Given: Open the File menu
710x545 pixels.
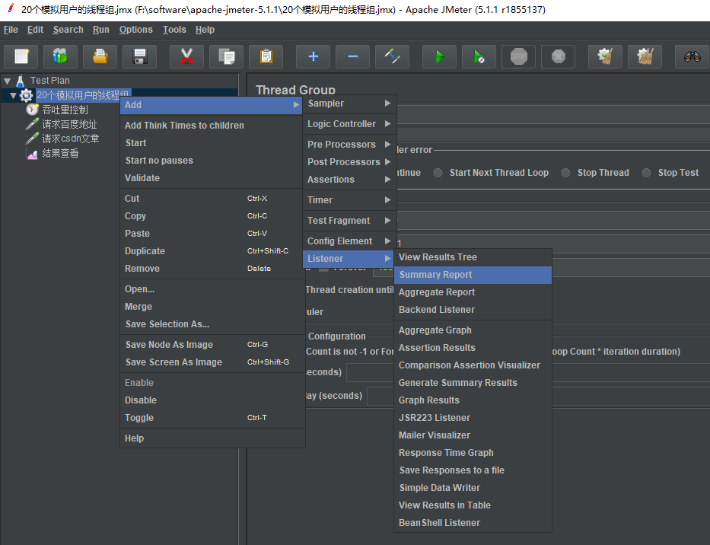Looking at the screenshot, I should click(x=11, y=30).
